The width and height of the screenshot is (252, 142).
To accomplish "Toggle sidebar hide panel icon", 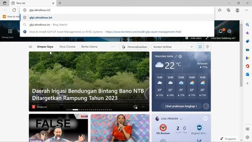I will click(247, 129).
